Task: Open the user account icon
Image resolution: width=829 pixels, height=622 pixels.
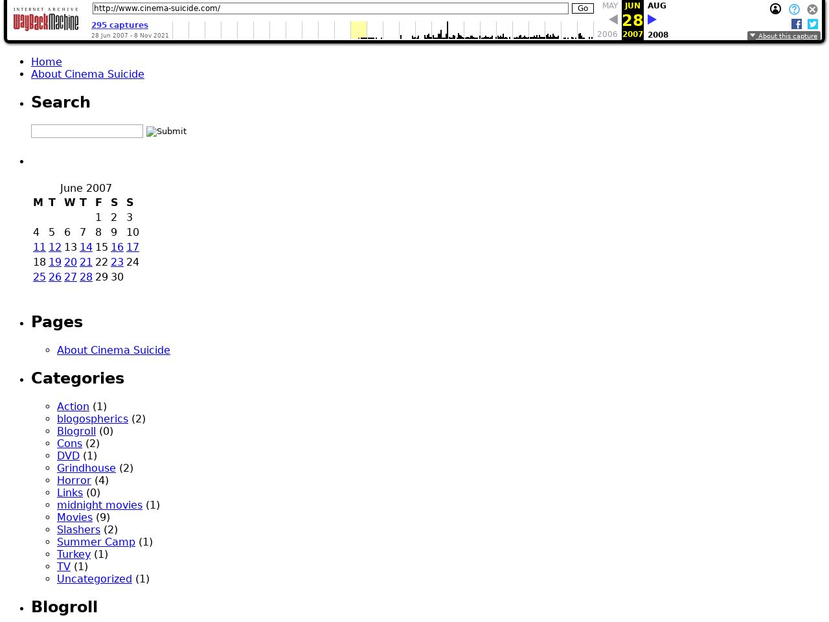Action: pos(775,9)
